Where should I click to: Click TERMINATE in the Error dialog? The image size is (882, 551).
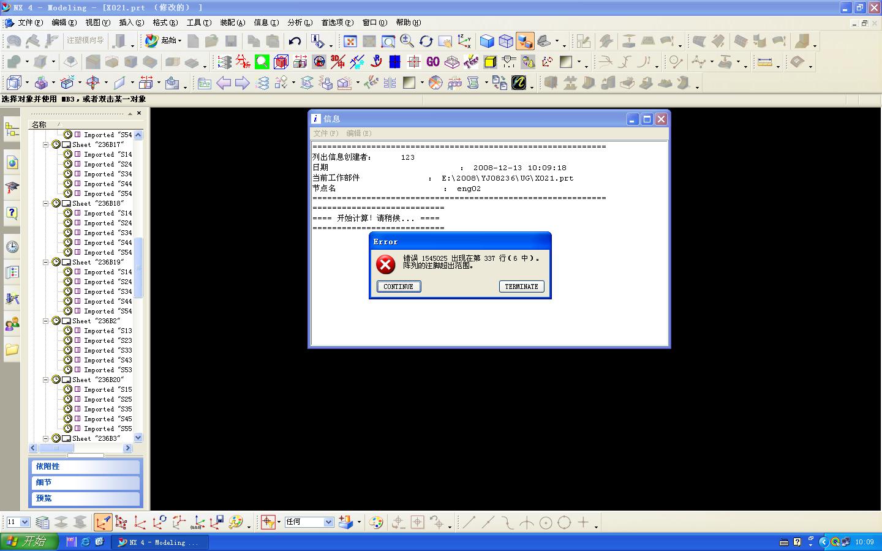[x=521, y=287]
